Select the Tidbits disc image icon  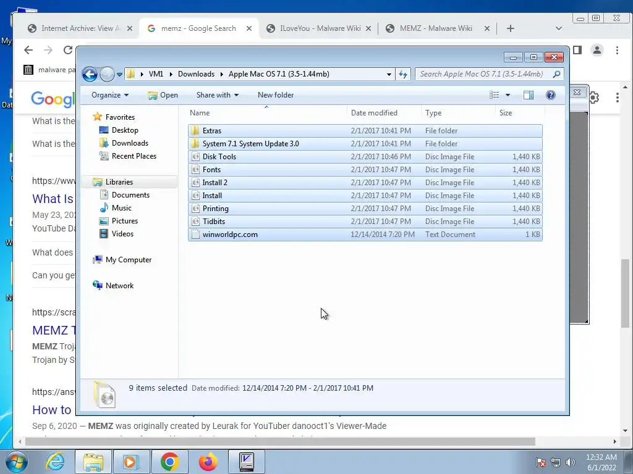(195, 222)
